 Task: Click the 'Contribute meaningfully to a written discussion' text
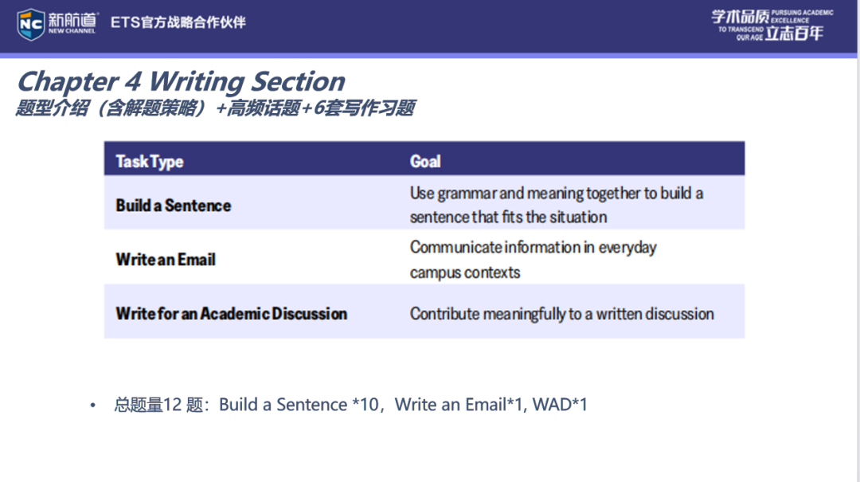(x=561, y=313)
